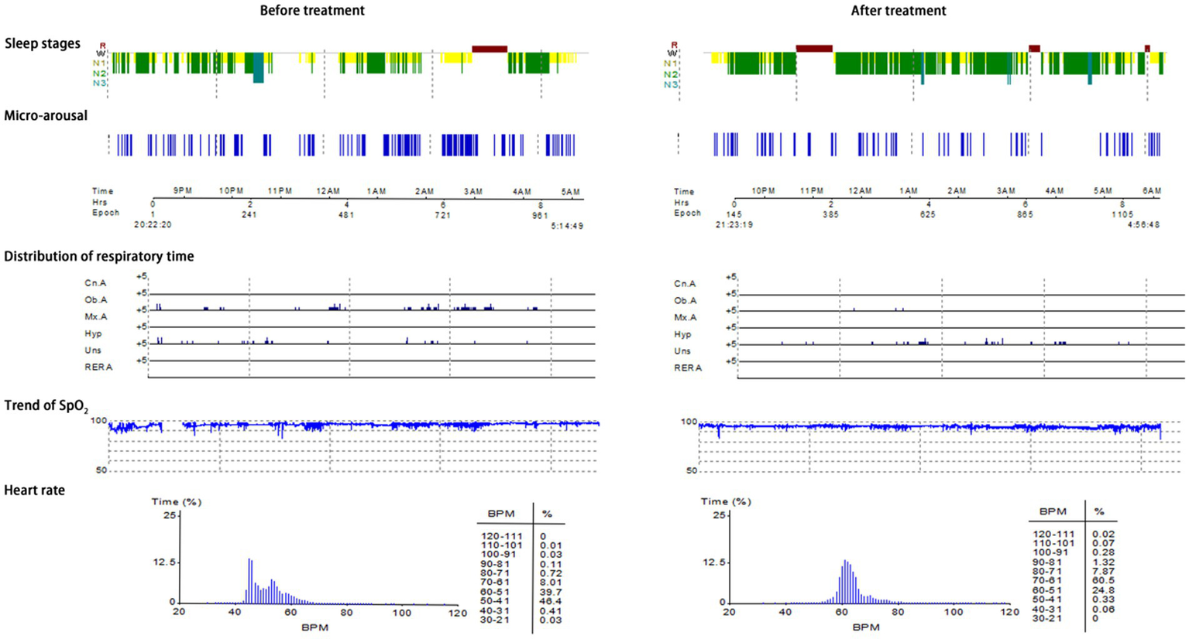
Task: Select the 70-61 row in after-treatment BPM table
Action: tap(1073, 580)
